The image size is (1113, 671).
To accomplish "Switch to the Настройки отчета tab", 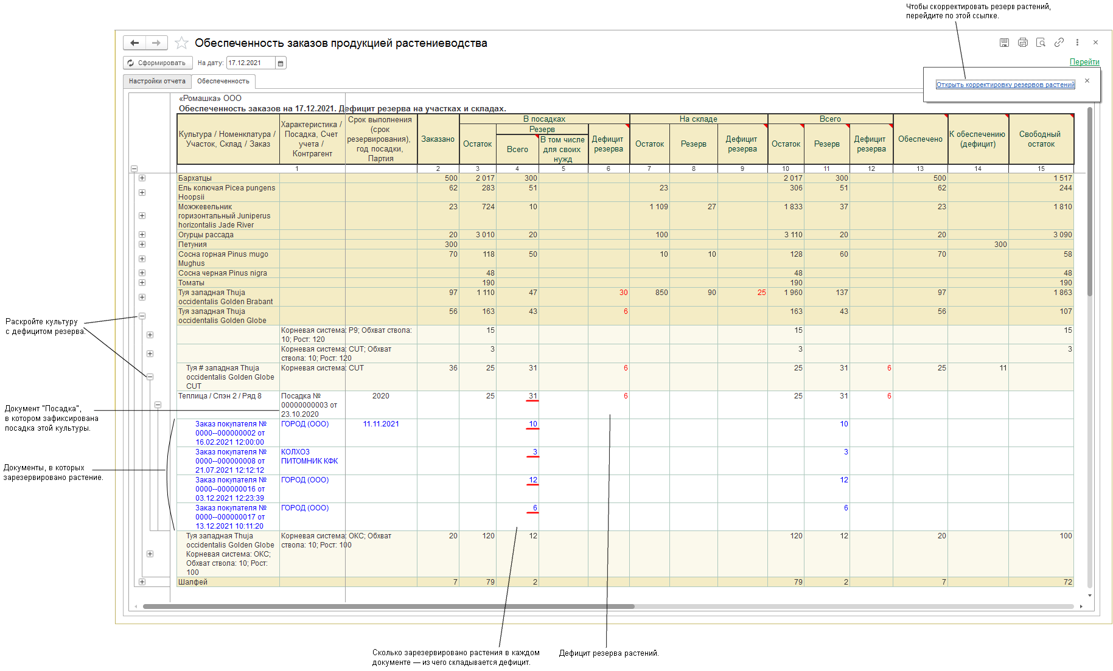I will click(x=157, y=82).
